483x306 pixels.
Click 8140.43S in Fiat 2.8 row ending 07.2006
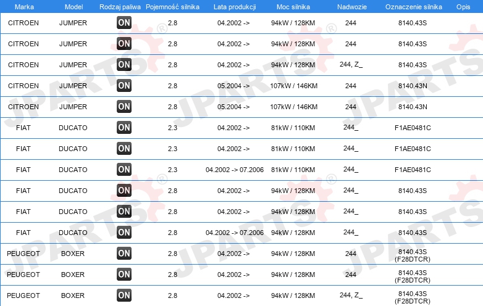tap(413, 233)
